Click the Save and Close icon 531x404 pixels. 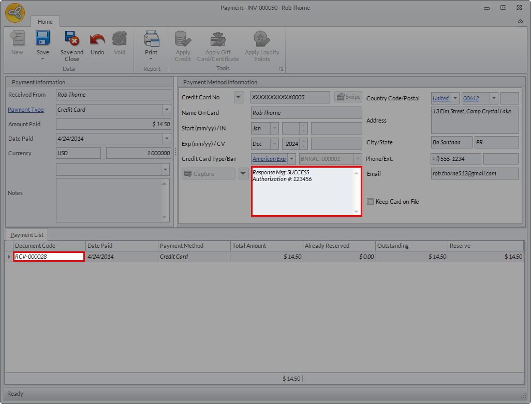point(72,38)
